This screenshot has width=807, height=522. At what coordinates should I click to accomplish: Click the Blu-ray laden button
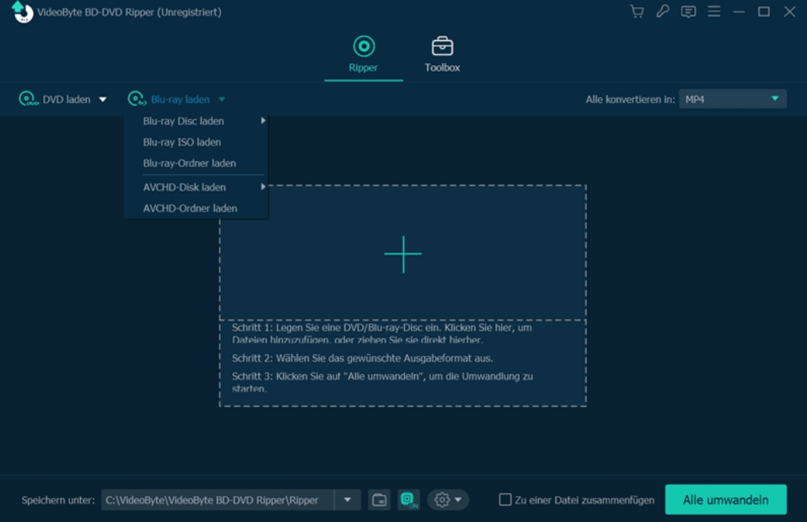[x=169, y=99]
